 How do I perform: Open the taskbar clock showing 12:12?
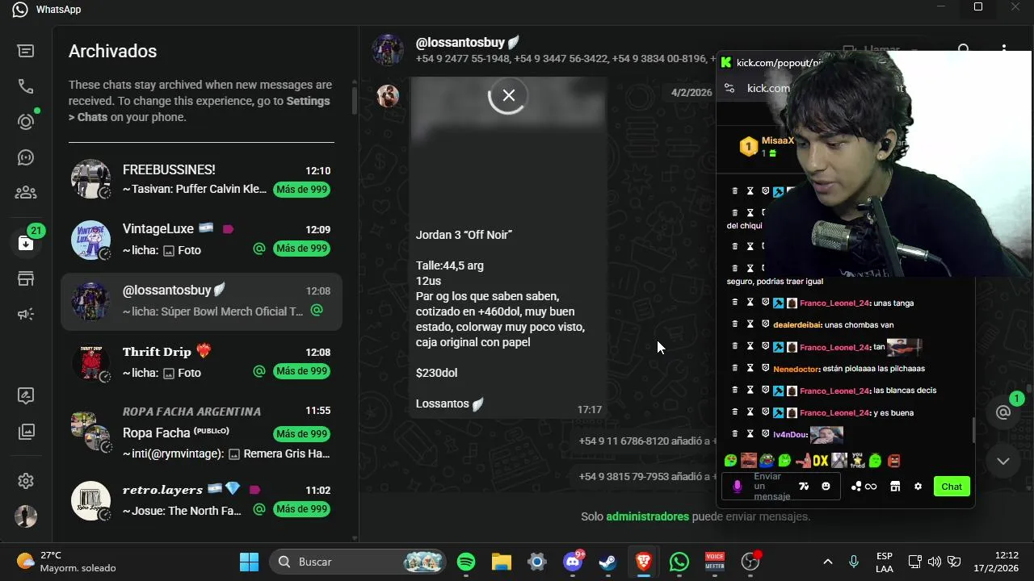pos(995,562)
